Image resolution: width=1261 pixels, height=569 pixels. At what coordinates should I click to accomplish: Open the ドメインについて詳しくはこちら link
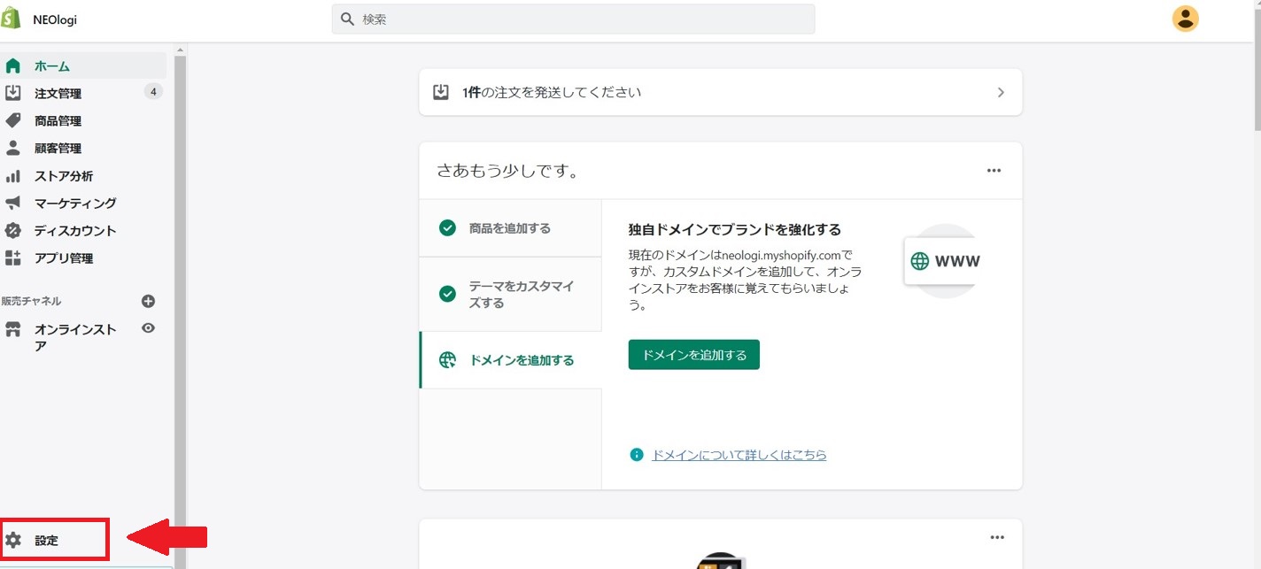(x=739, y=455)
